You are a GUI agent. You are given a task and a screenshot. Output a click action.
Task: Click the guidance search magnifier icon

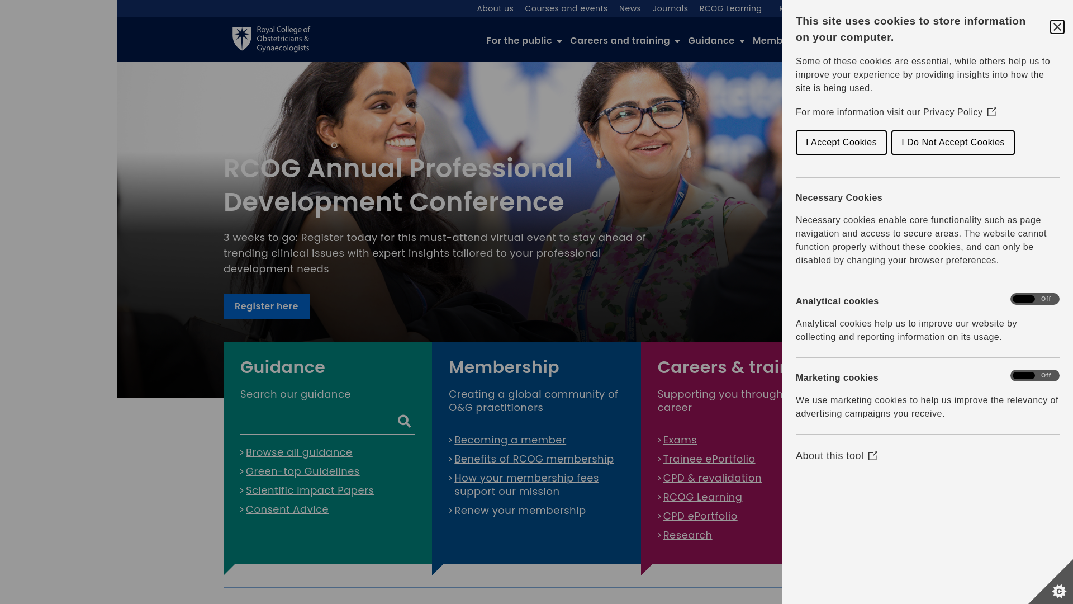point(404,421)
